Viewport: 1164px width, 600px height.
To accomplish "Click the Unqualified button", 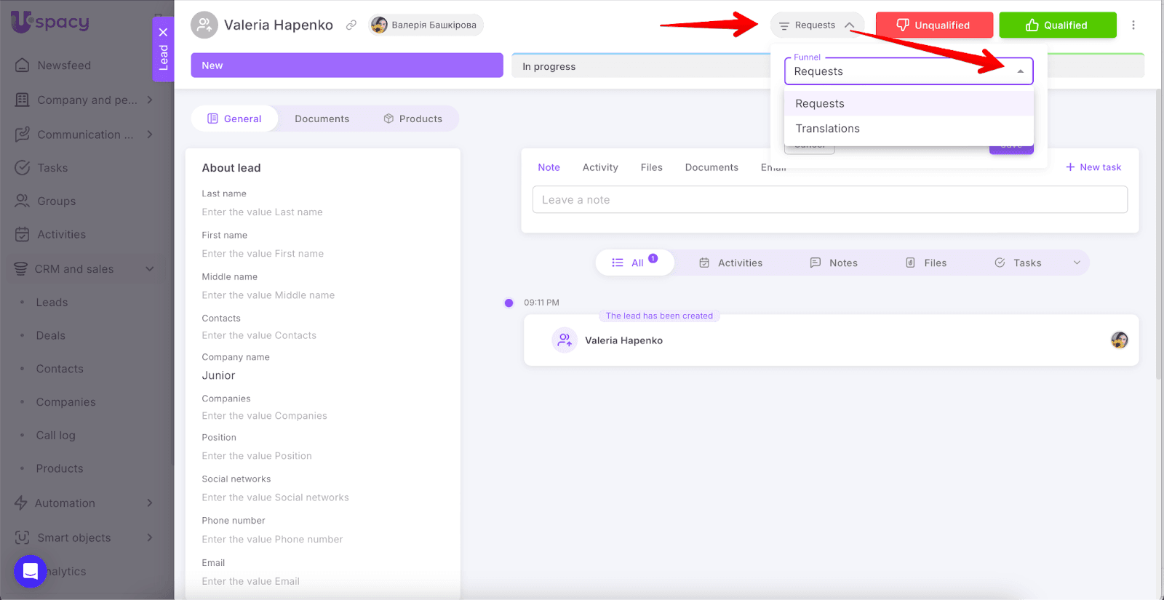I will click(933, 25).
